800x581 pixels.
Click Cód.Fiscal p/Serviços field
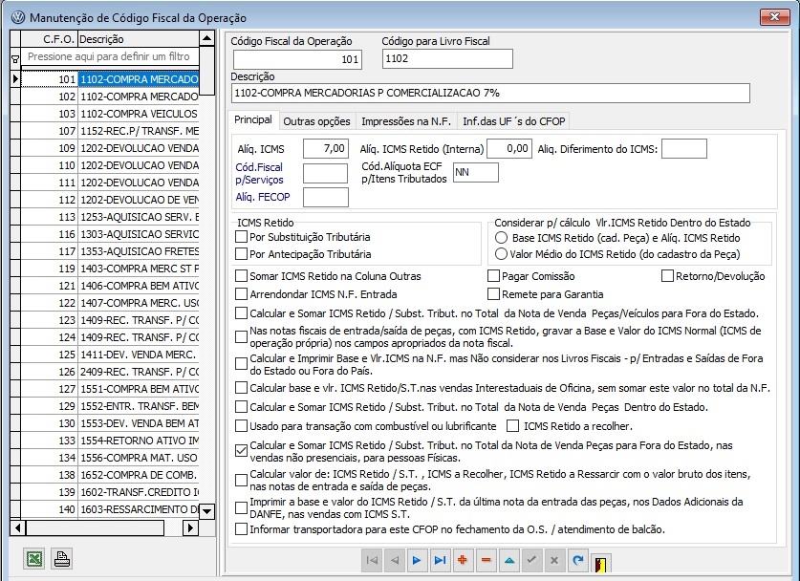coord(326,173)
